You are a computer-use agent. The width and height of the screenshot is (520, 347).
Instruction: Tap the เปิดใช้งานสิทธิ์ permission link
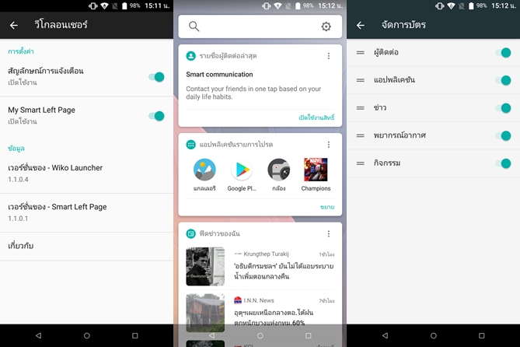pos(316,117)
